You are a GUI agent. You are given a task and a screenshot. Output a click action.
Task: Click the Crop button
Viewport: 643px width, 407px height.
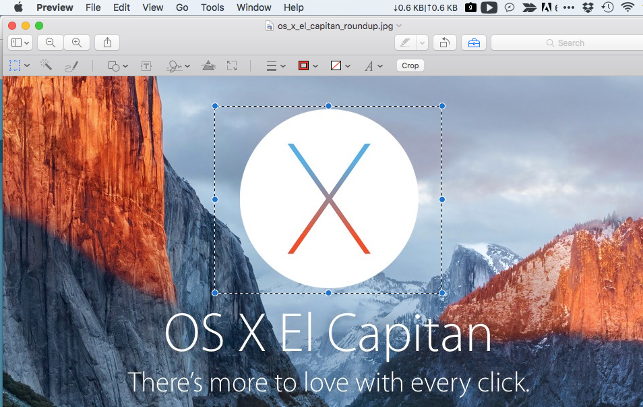[x=410, y=65]
